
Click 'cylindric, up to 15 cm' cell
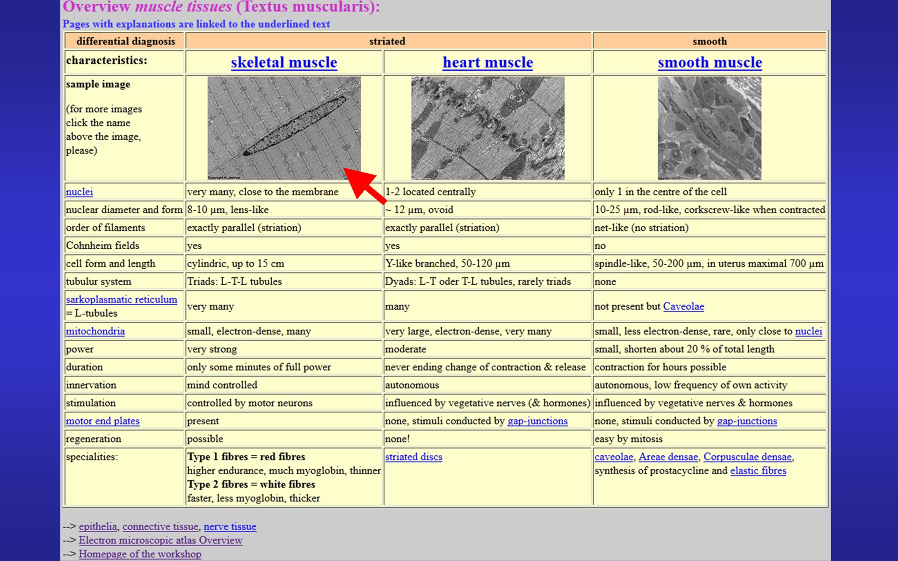point(284,264)
